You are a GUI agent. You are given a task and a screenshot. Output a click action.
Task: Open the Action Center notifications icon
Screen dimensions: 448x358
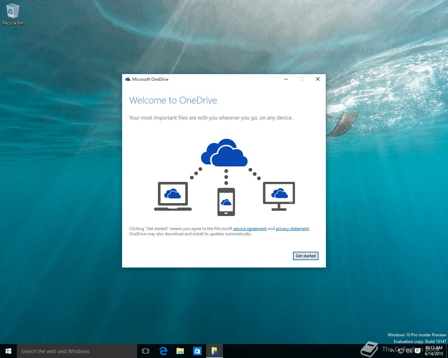pos(418,351)
